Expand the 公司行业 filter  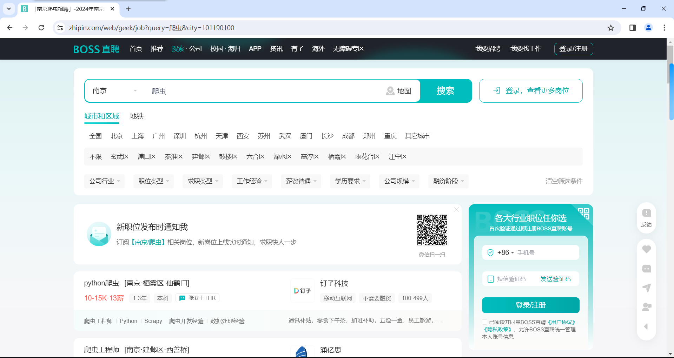click(x=104, y=181)
